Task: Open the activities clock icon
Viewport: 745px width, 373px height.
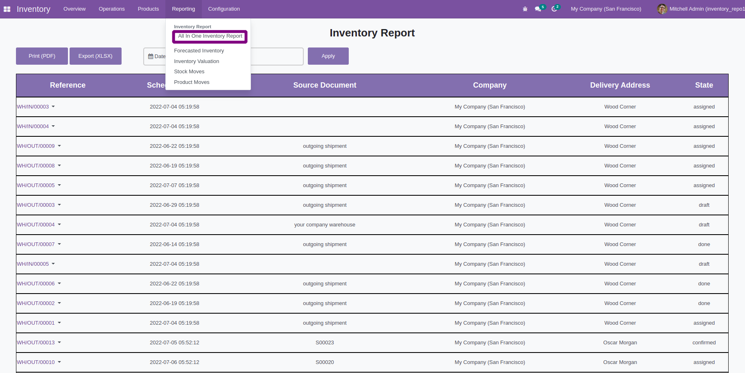Action: pos(554,9)
